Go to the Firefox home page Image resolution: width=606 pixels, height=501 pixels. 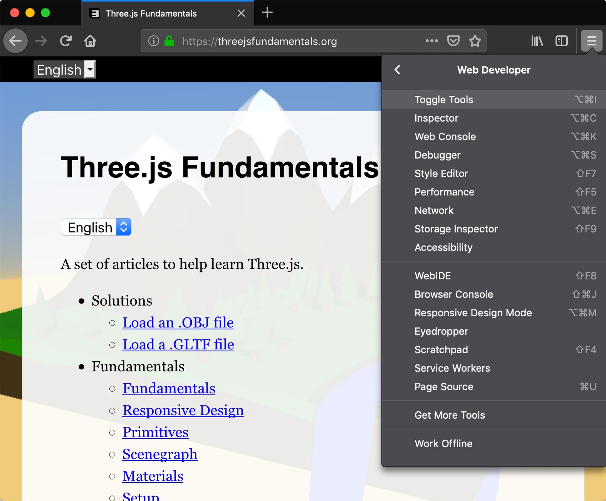click(90, 41)
